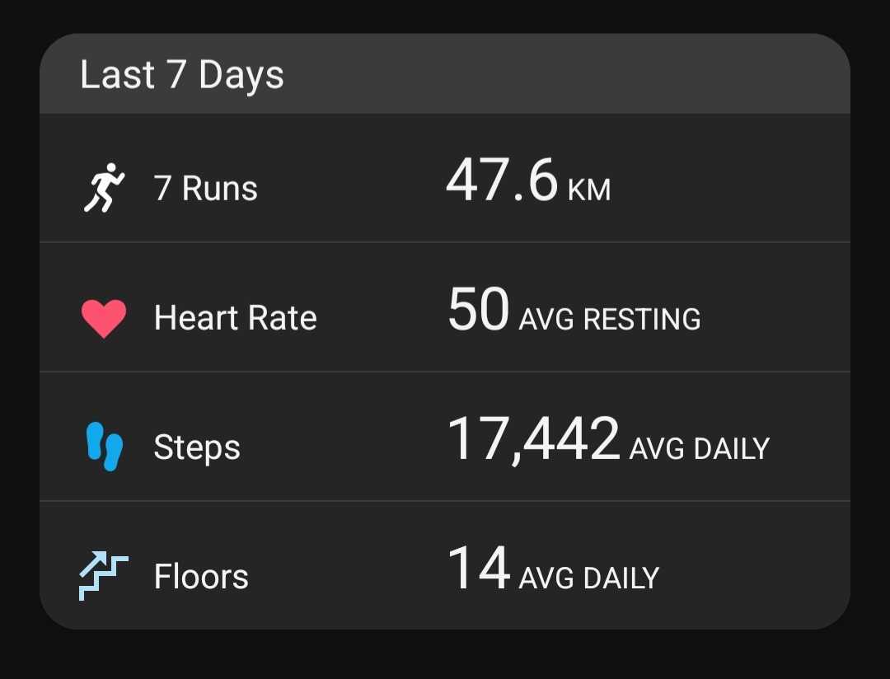Open the Heart Rate summary row

click(445, 307)
